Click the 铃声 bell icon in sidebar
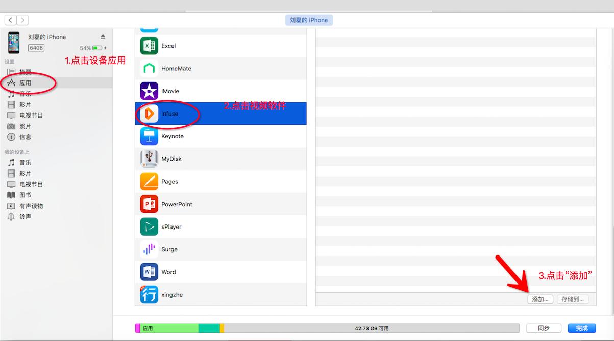Viewport: 614px width, 341px height. [x=11, y=216]
